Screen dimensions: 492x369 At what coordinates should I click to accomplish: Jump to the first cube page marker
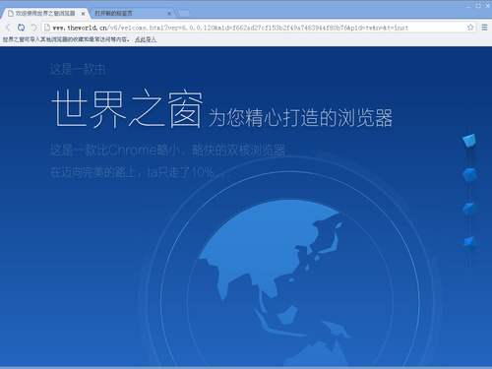click(x=469, y=141)
